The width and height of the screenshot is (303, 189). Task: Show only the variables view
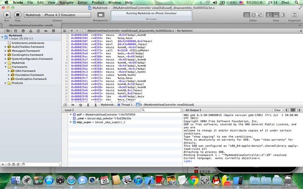tap(287, 110)
